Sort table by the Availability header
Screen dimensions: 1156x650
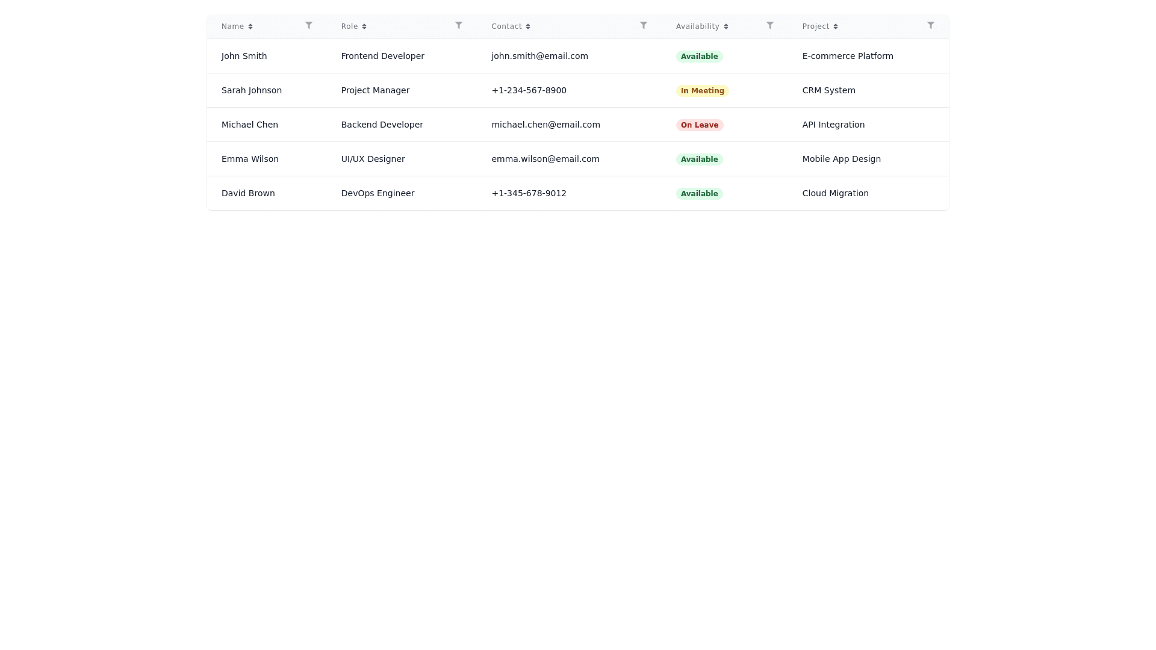(x=697, y=26)
